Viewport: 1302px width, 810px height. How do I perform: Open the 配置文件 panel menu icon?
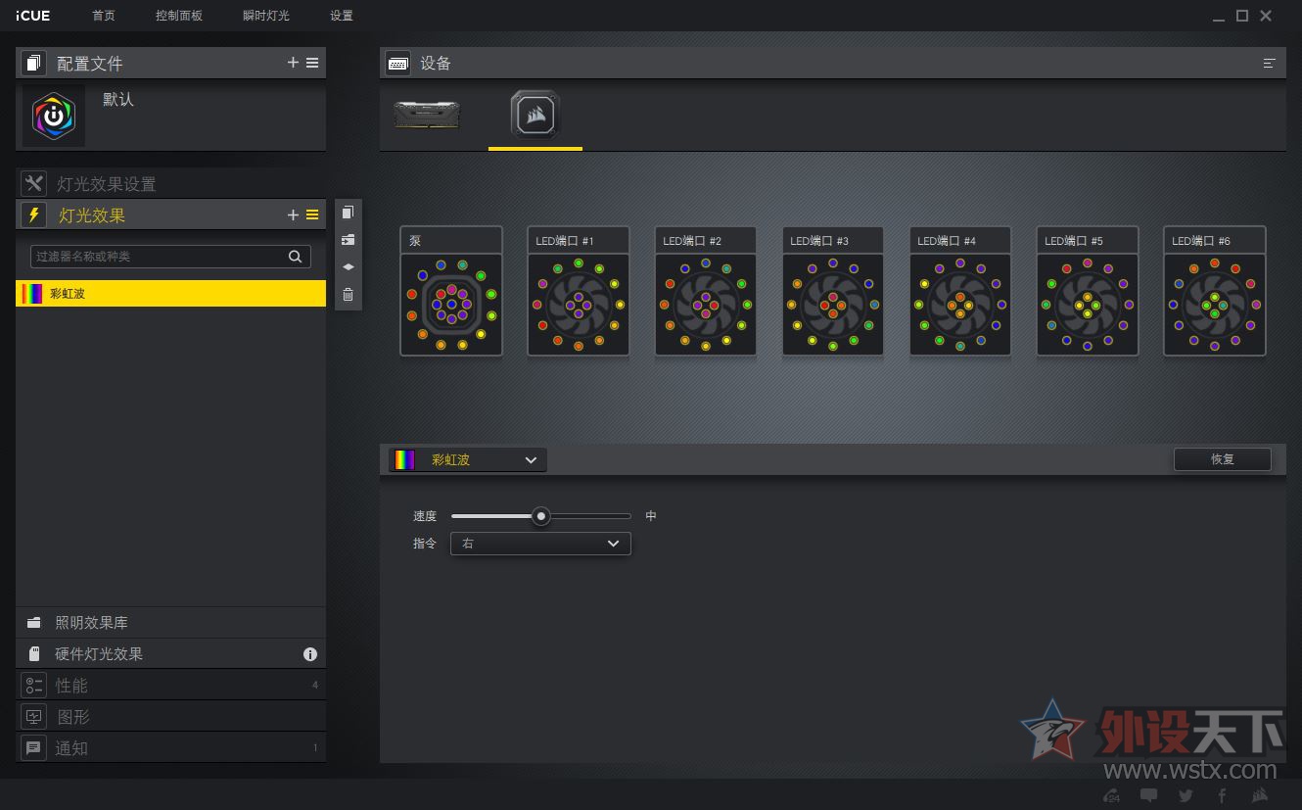point(312,63)
